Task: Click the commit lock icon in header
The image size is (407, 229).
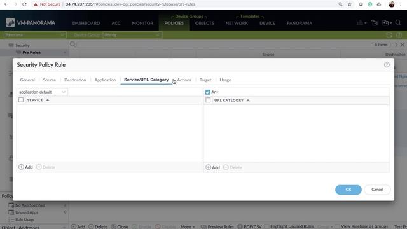Action: pyautogui.click(x=375, y=23)
